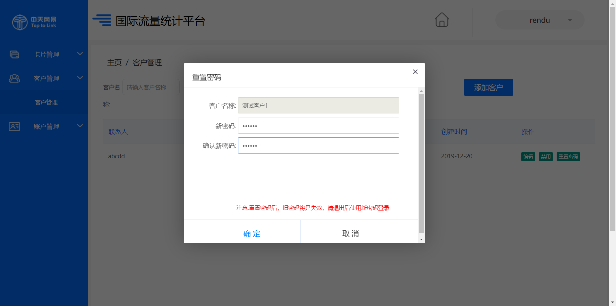Viewport: 616px width, 306px height.
Task: Cancel with the 取消 button
Action: pyautogui.click(x=351, y=234)
